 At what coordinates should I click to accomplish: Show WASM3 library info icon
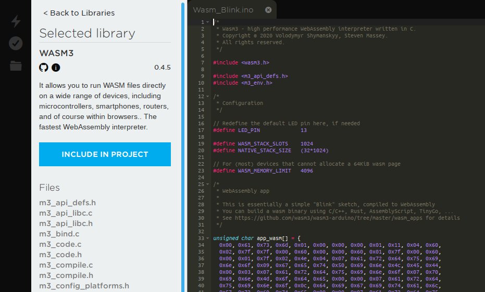56,67
